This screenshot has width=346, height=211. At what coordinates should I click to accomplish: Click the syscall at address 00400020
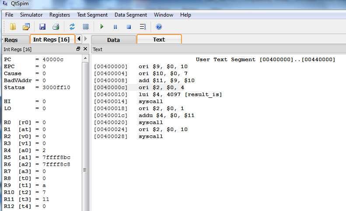tap(151, 122)
